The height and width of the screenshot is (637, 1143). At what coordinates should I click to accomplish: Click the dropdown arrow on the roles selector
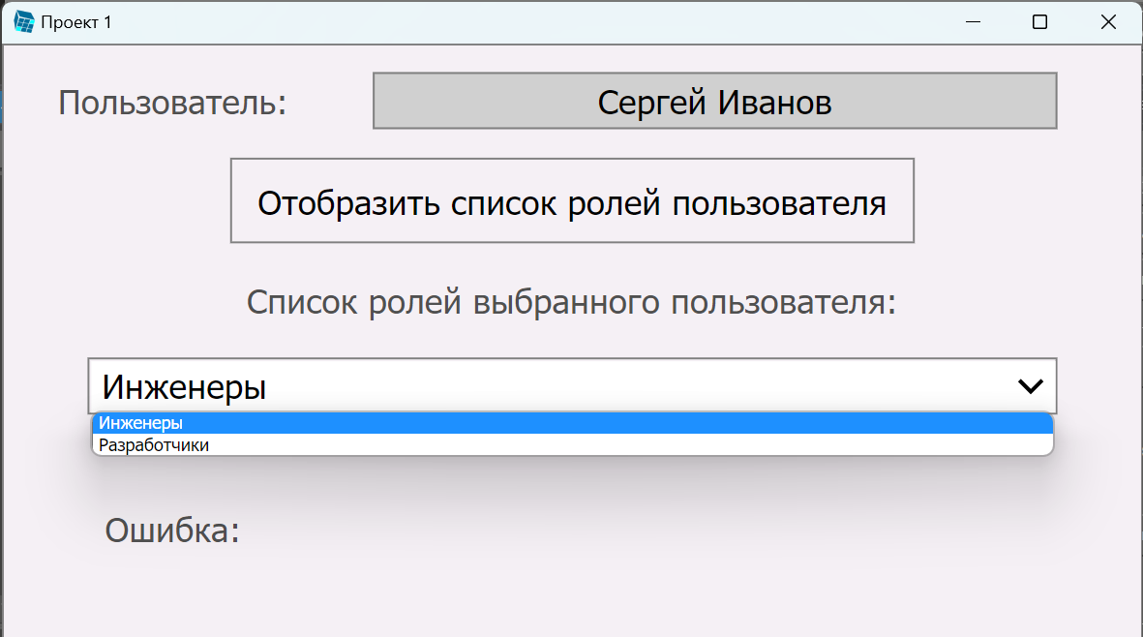coord(1030,385)
